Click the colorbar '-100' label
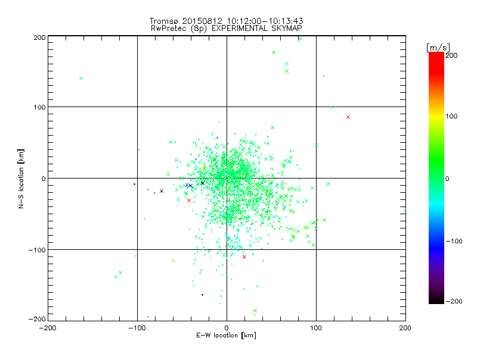Viewport: 477px width, 357px height. click(x=454, y=241)
